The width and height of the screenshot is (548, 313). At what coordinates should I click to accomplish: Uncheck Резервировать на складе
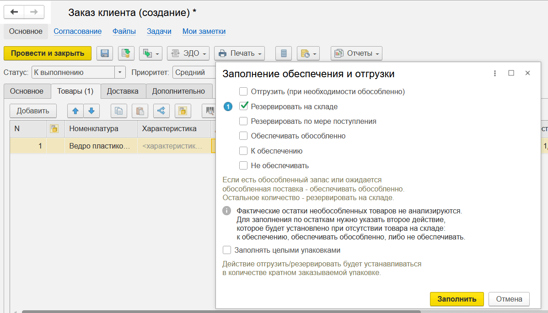coord(243,106)
